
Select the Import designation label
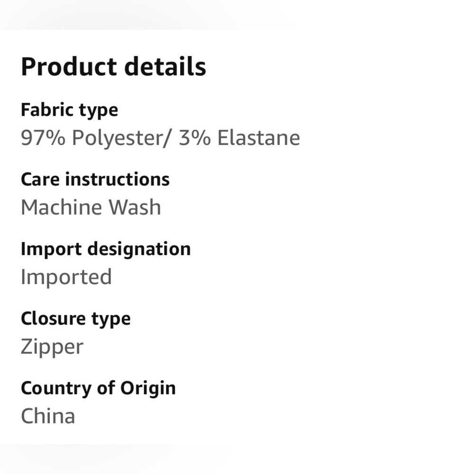point(106,250)
